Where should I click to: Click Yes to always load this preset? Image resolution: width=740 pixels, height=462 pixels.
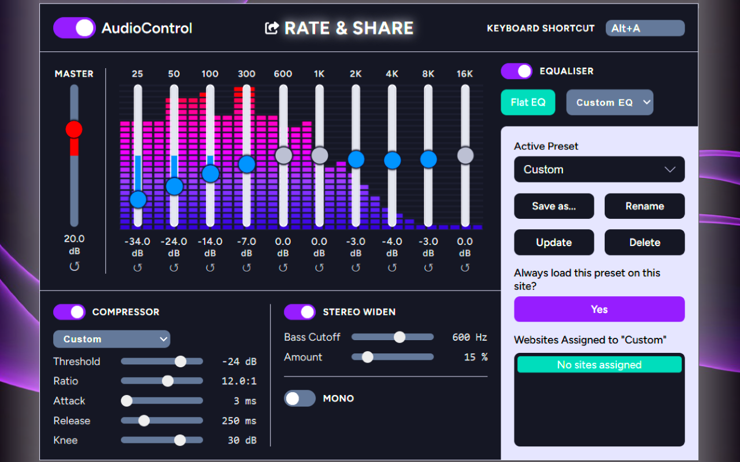[599, 309]
